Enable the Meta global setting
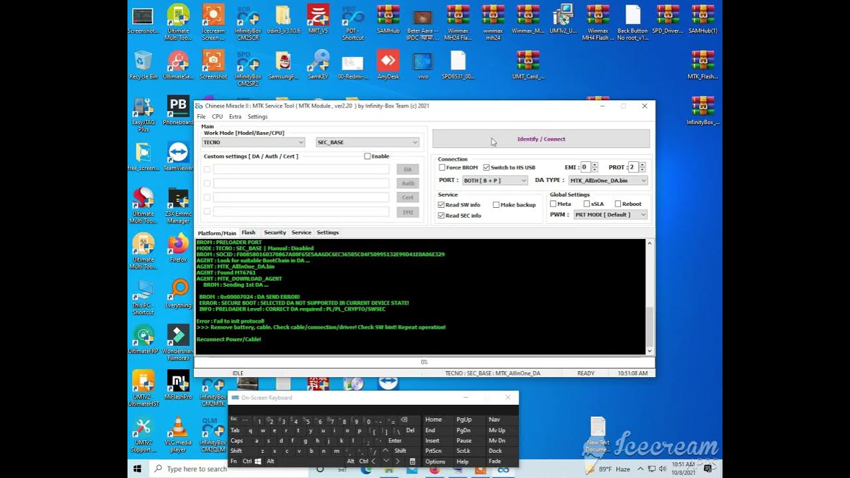 point(553,204)
